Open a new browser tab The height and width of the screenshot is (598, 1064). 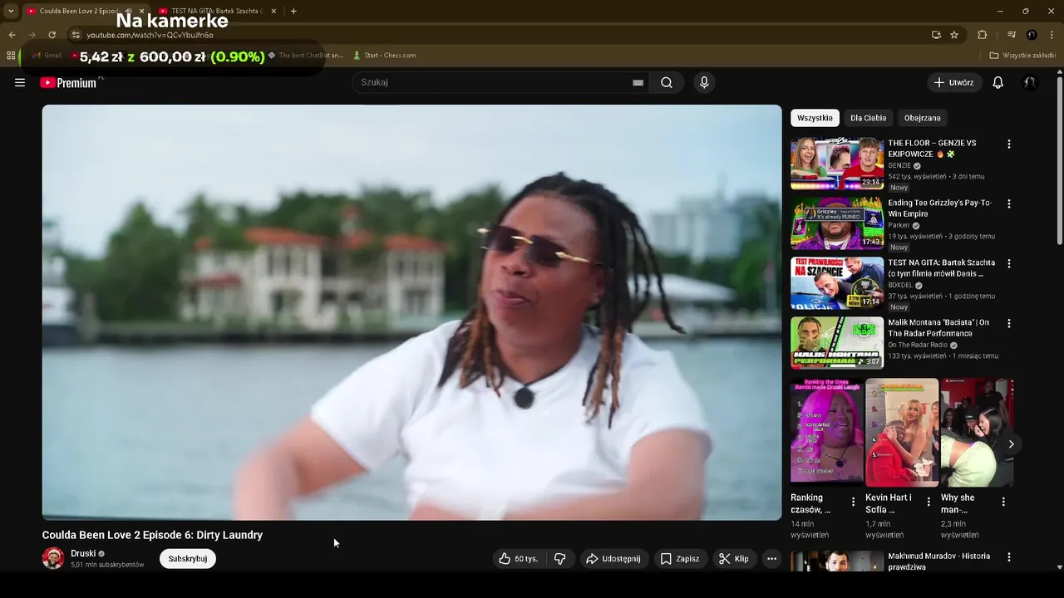[x=293, y=11]
